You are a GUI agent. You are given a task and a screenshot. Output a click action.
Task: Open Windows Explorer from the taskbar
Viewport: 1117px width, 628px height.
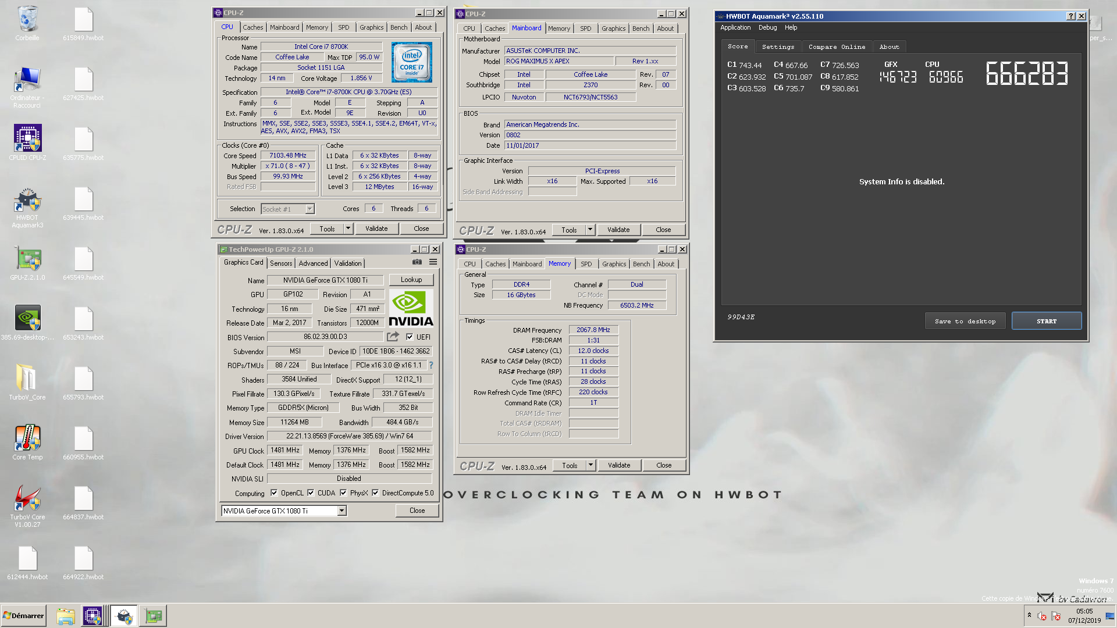66,616
